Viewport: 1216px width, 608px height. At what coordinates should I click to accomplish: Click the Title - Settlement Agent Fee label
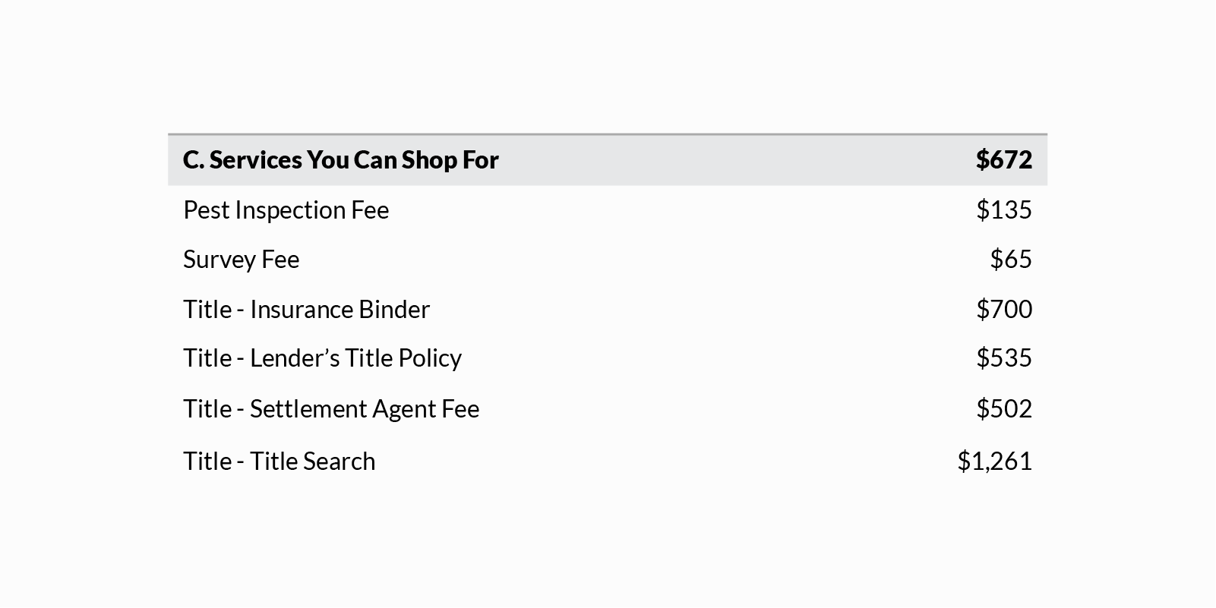[x=331, y=409]
